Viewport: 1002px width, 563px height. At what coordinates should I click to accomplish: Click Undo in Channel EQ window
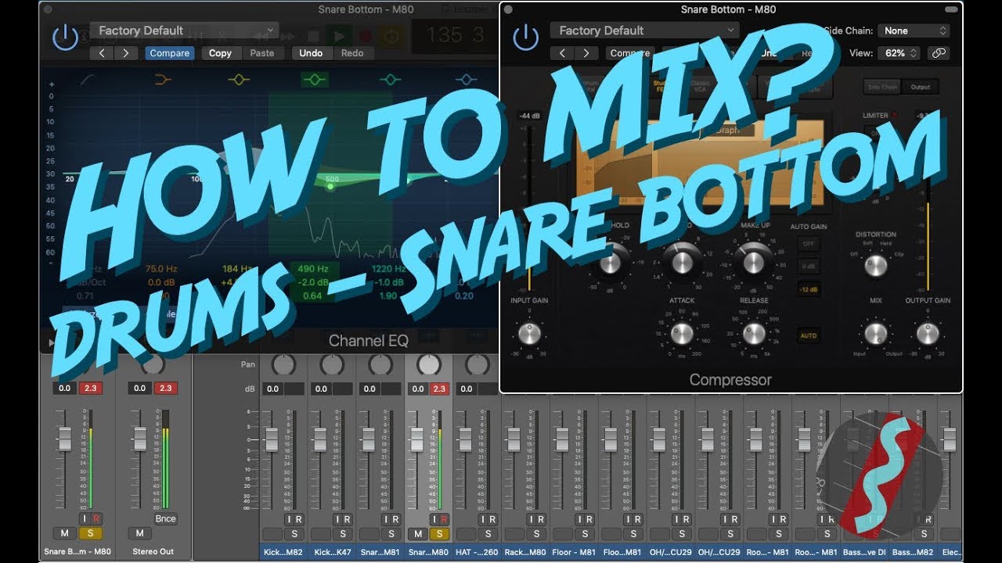311,53
